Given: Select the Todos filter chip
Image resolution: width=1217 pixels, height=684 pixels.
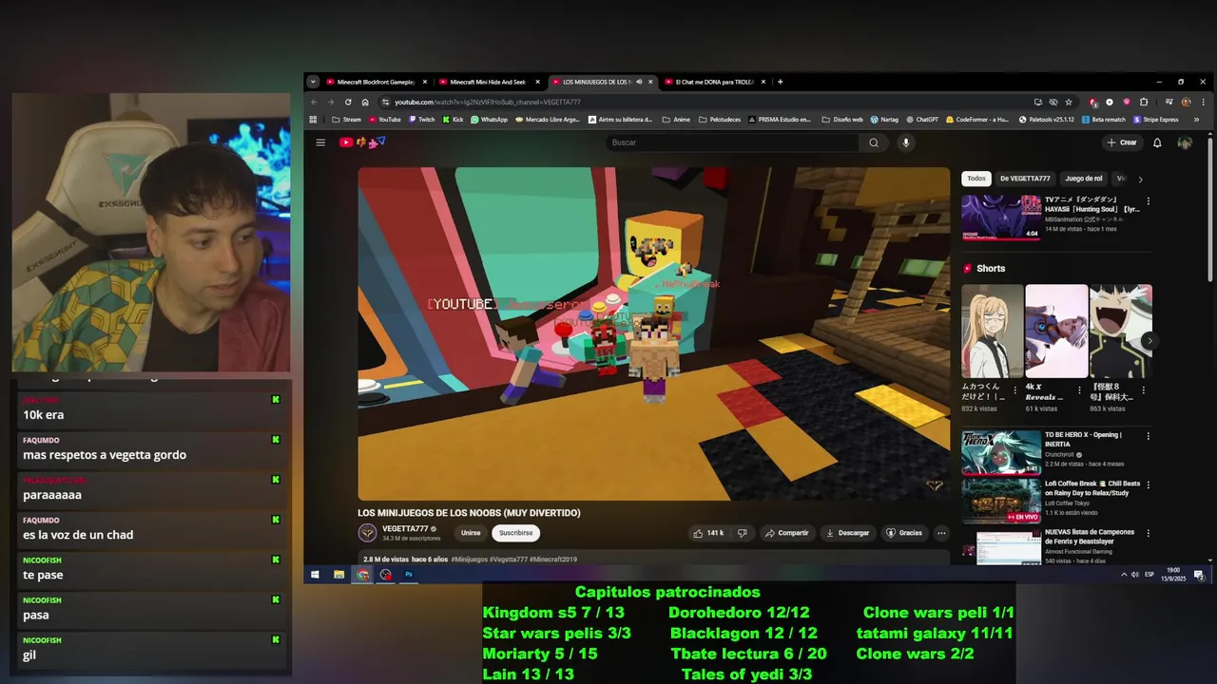Looking at the screenshot, I should pos(976,179).
